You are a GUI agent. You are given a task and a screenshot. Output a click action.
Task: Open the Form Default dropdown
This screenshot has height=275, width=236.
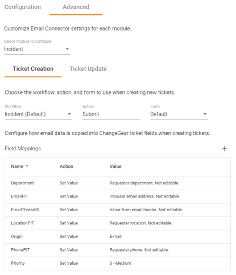tap(179, 114)
